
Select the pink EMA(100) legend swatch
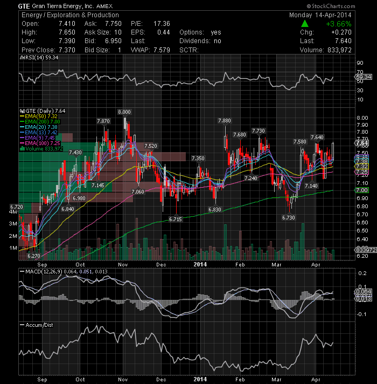pyautogui.click(x=22, y=143)
